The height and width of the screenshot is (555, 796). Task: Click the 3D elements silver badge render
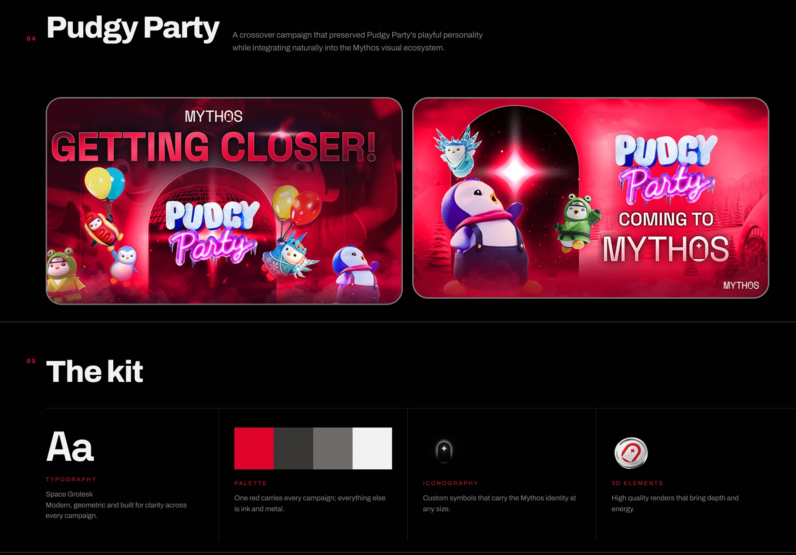[x=631, y=453]
